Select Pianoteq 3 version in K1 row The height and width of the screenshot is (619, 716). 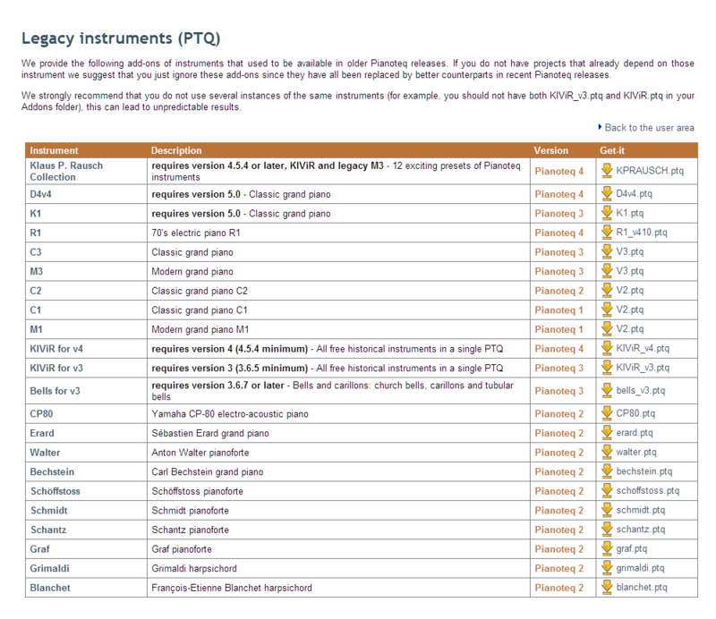(558, 213)
